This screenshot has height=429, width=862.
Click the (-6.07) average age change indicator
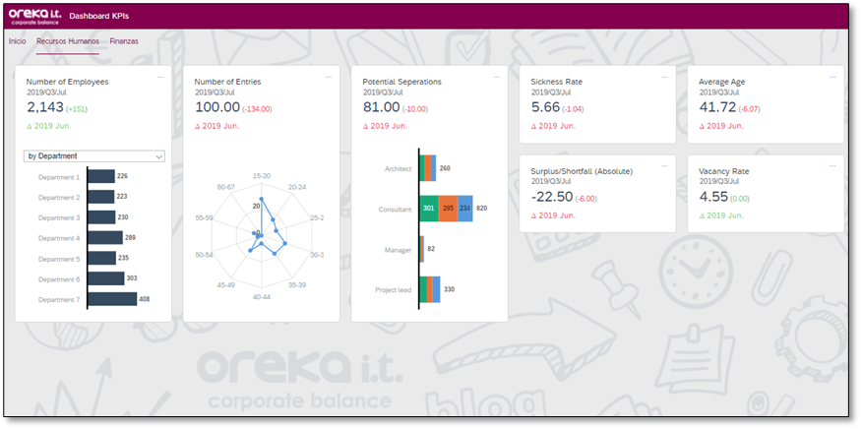[x=749, y=109]
